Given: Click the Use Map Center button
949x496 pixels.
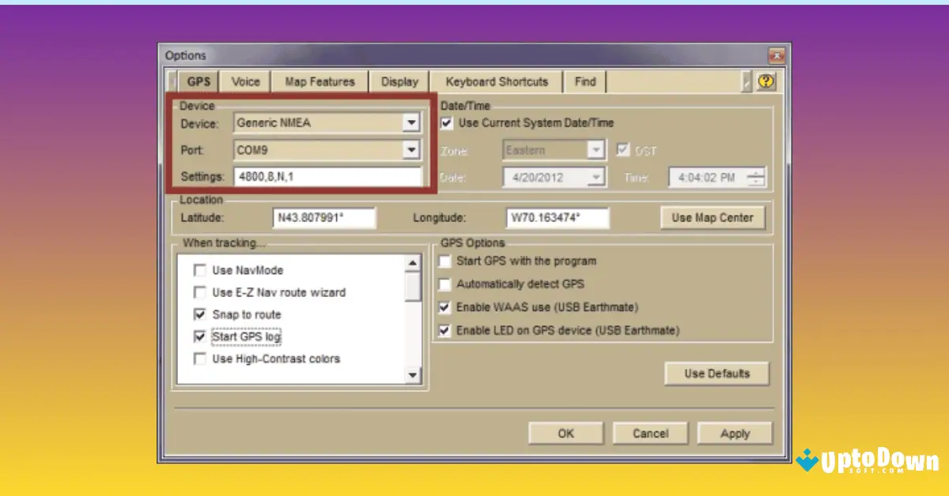Looking at the screenshot, I should point(712,217).
